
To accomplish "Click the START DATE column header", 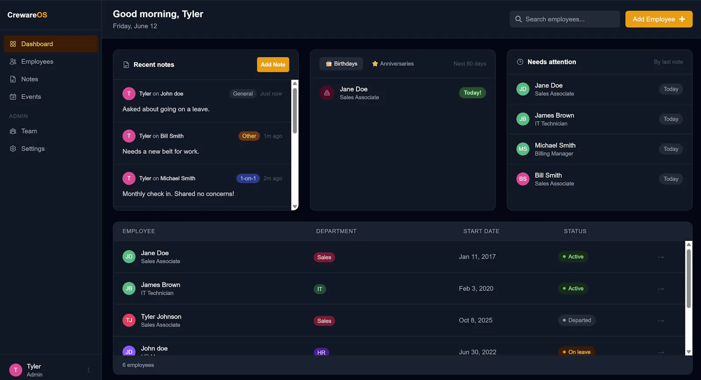I will [481, 231].
